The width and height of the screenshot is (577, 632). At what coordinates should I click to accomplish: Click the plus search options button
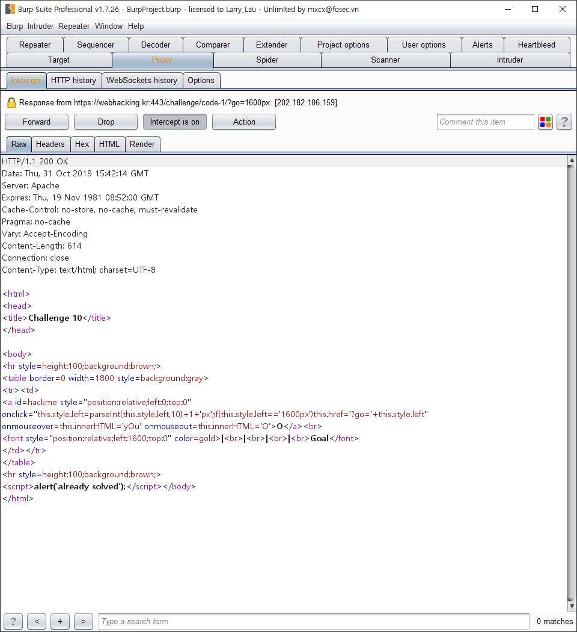60,621
